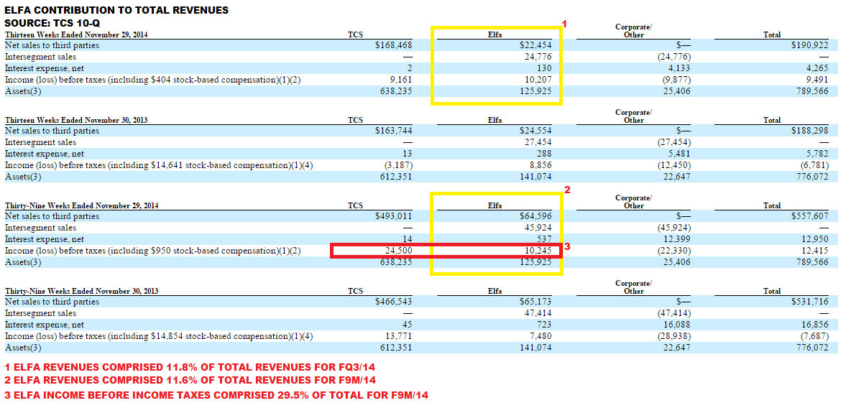This screenshot has width=851, height=413.
Task: Select Elfa intersegment sales value 45,924
Action: point(538,228)
